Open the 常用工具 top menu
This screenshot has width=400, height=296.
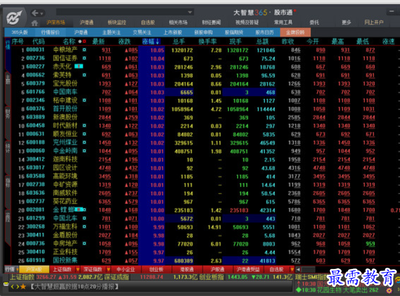click(x=283, y=22)
